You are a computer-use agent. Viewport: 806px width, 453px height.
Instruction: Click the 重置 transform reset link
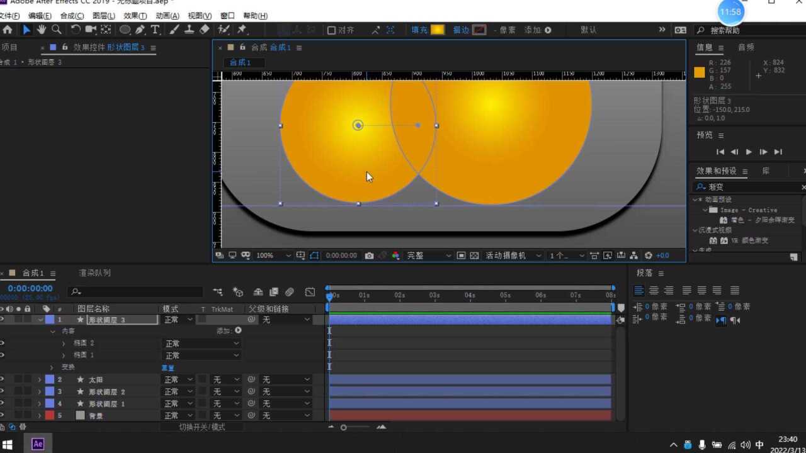(168, 367)
